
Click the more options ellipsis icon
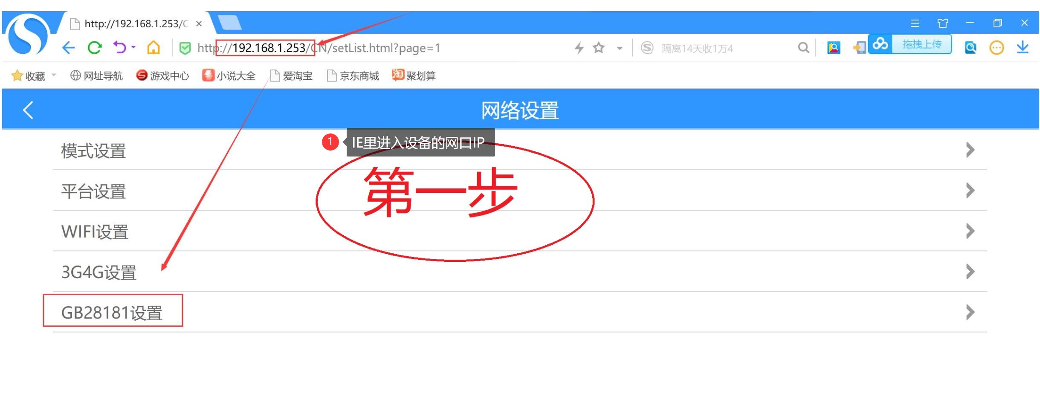pyautogui.click(x=997, y=47)
